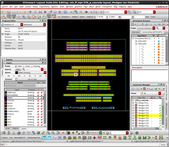This screenshot has height=147, width=169.
Task: Open the Pegasus menu
Action: 122,7
